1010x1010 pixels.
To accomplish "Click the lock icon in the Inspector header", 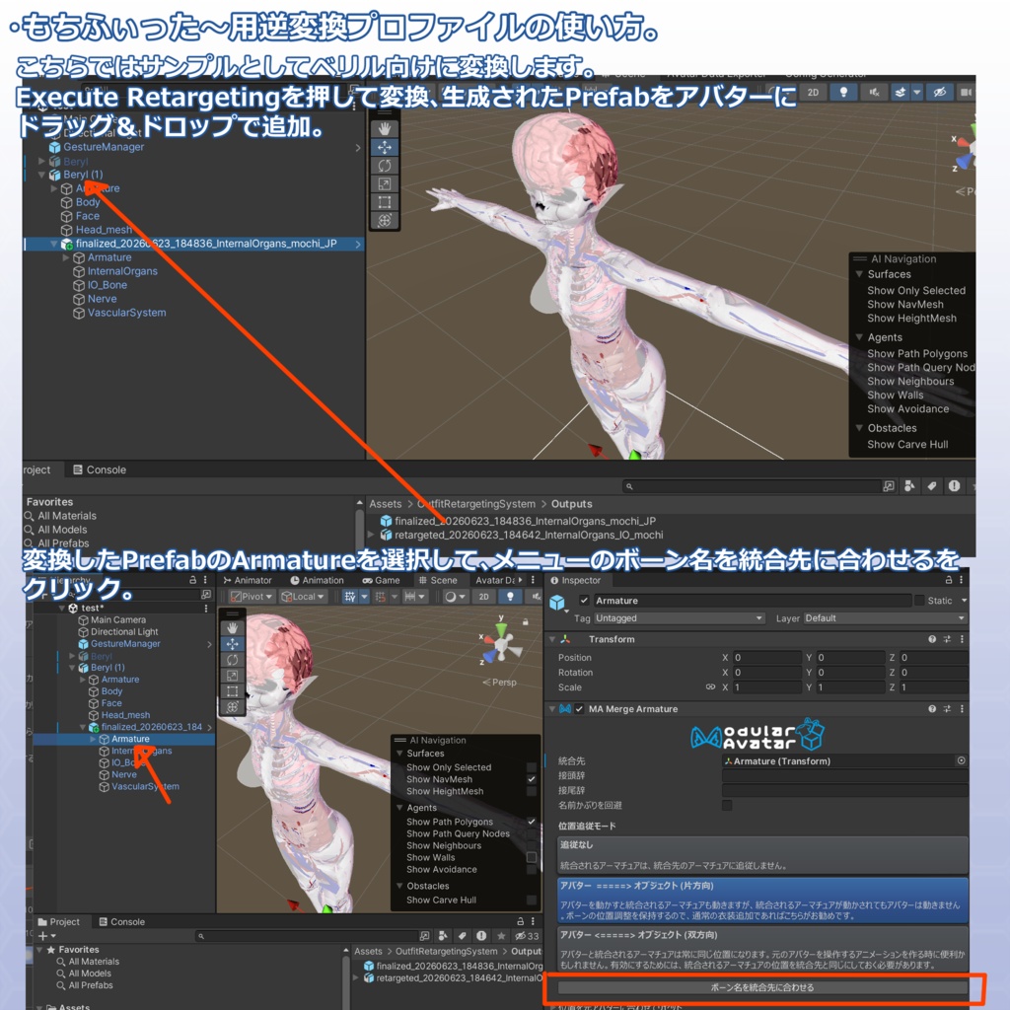I will tap(949, 580).
